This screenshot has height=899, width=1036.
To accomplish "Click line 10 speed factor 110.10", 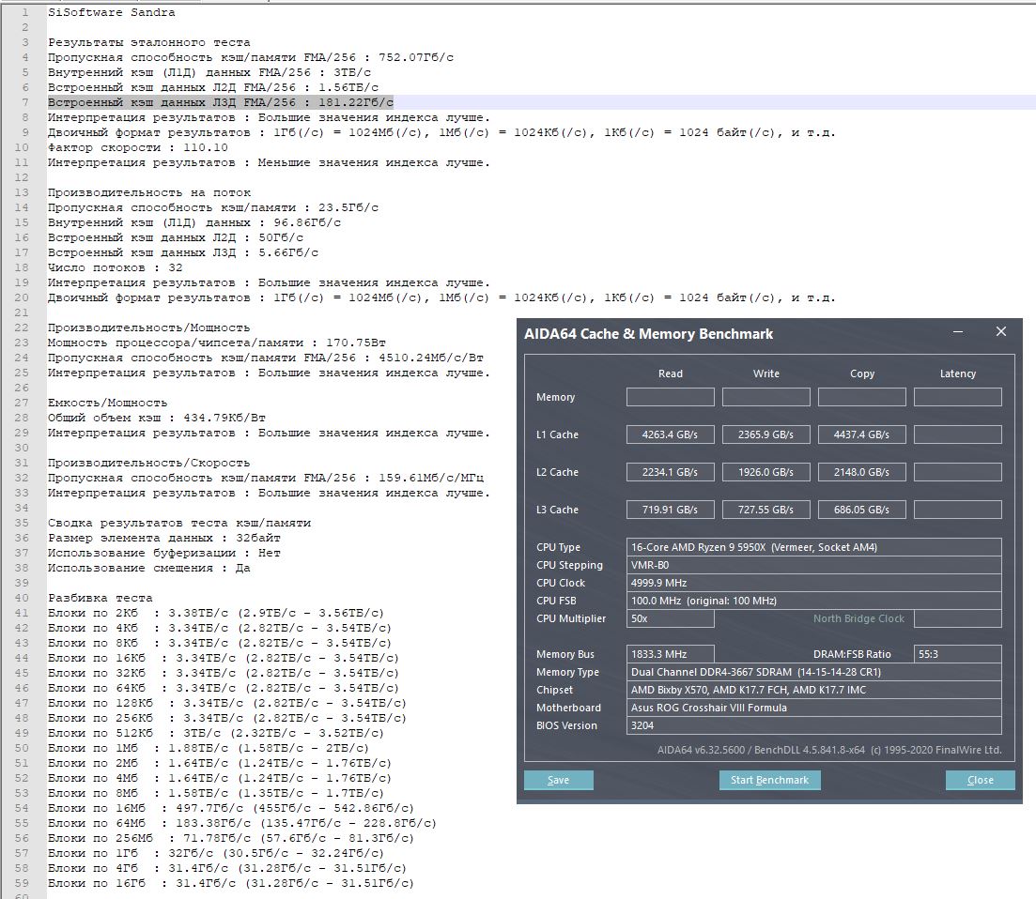I will pyautogui.click(x=205, y=148).
